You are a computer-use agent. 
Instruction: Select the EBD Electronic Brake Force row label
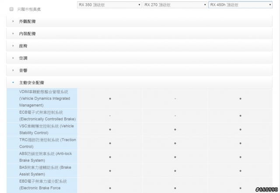coord(43,185)
